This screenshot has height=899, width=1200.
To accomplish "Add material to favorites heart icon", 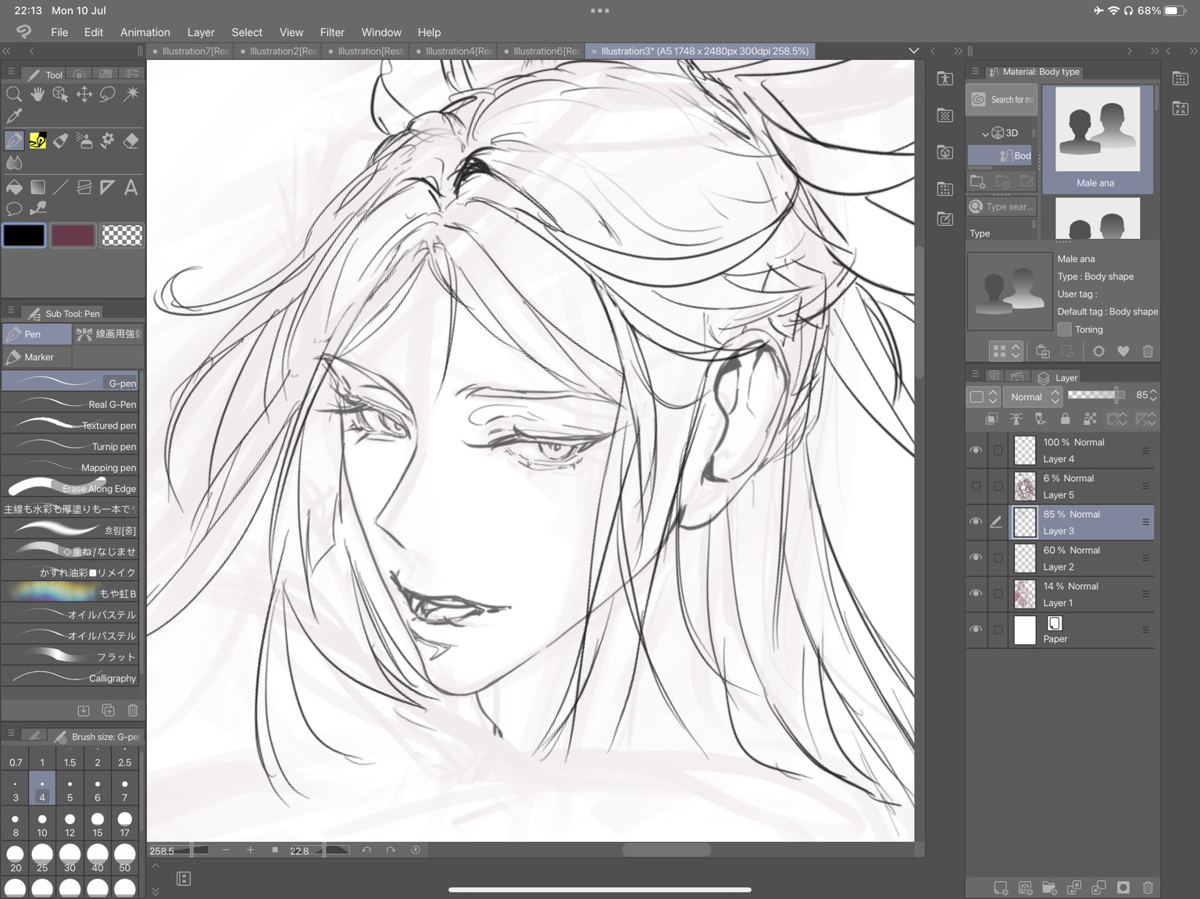I will coord(1123,351).
